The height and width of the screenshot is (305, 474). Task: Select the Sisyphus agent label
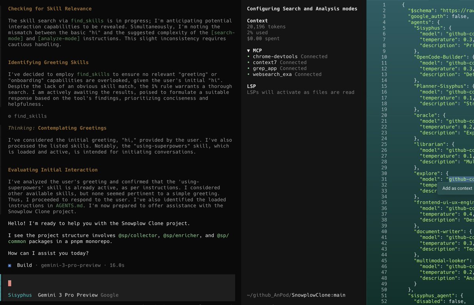click(x=20, y=295)
